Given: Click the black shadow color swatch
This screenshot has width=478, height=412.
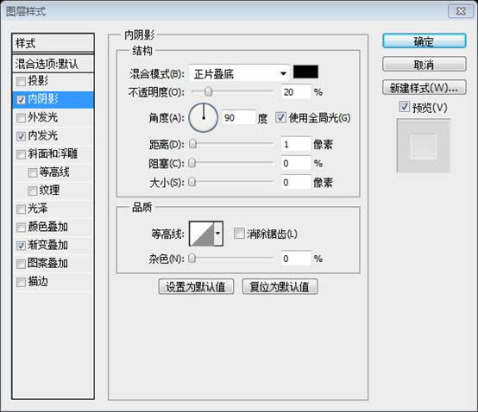Looking at the screenshot, I should pos(305,72).
